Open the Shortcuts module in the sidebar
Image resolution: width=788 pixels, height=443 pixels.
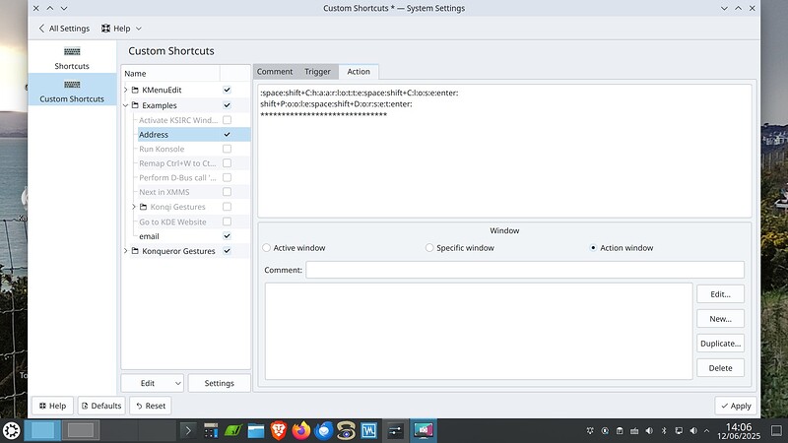(72, 57)
